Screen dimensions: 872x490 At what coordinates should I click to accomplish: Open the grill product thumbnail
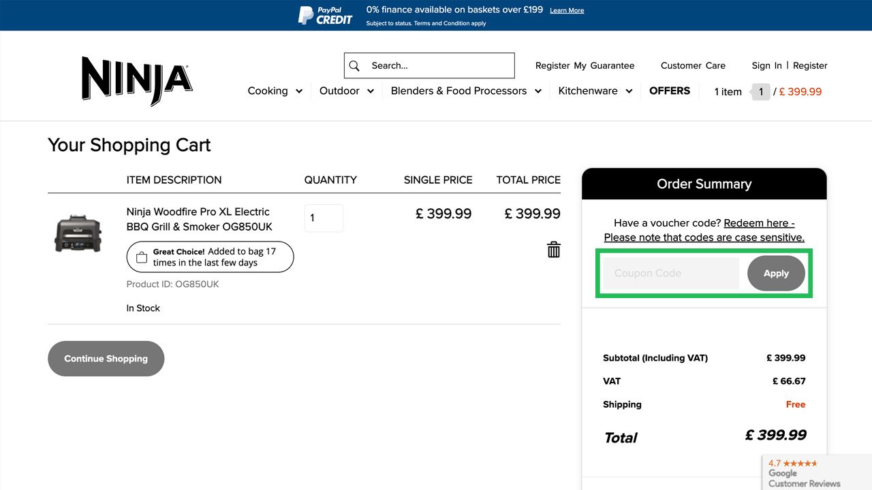(x=78, y=233)
